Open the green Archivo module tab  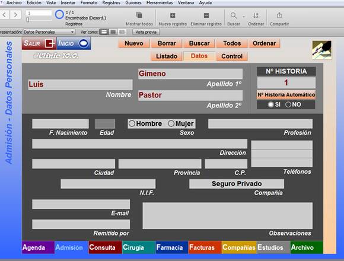[307, 247]
